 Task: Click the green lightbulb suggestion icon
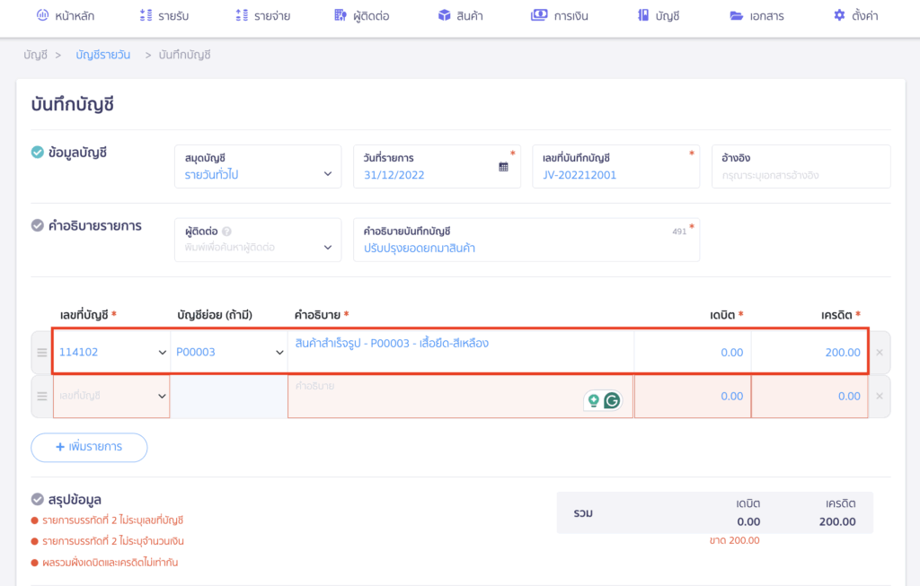[593, 401]
